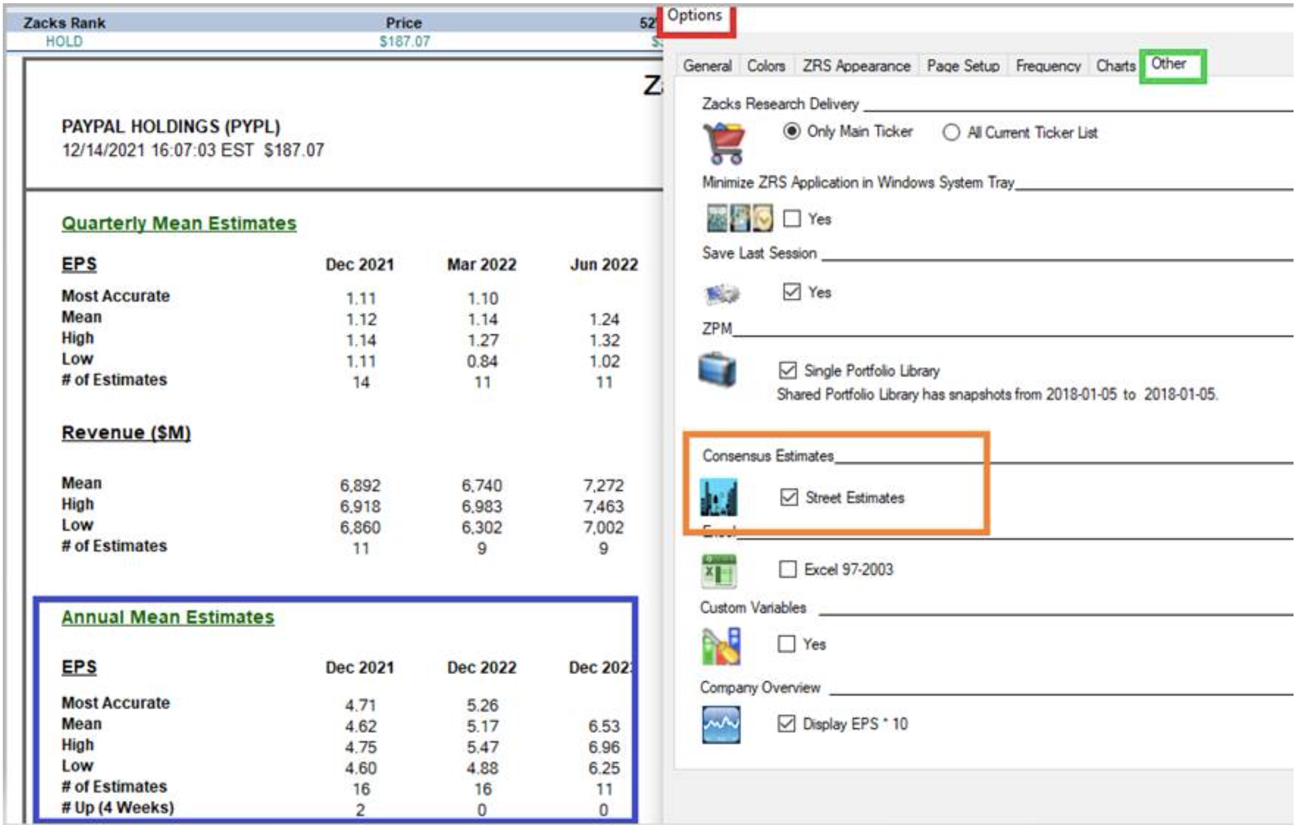Click the Excel spreadsheet icon

point(719,571)
